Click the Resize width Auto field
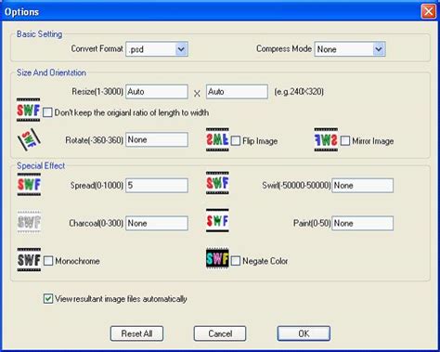The height and width of the screenshot is (352, 440). (x=157, y=92)
